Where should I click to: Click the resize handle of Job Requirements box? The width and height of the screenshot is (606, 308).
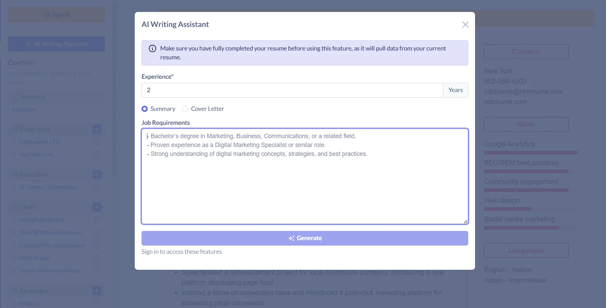(x=465, y=221)
